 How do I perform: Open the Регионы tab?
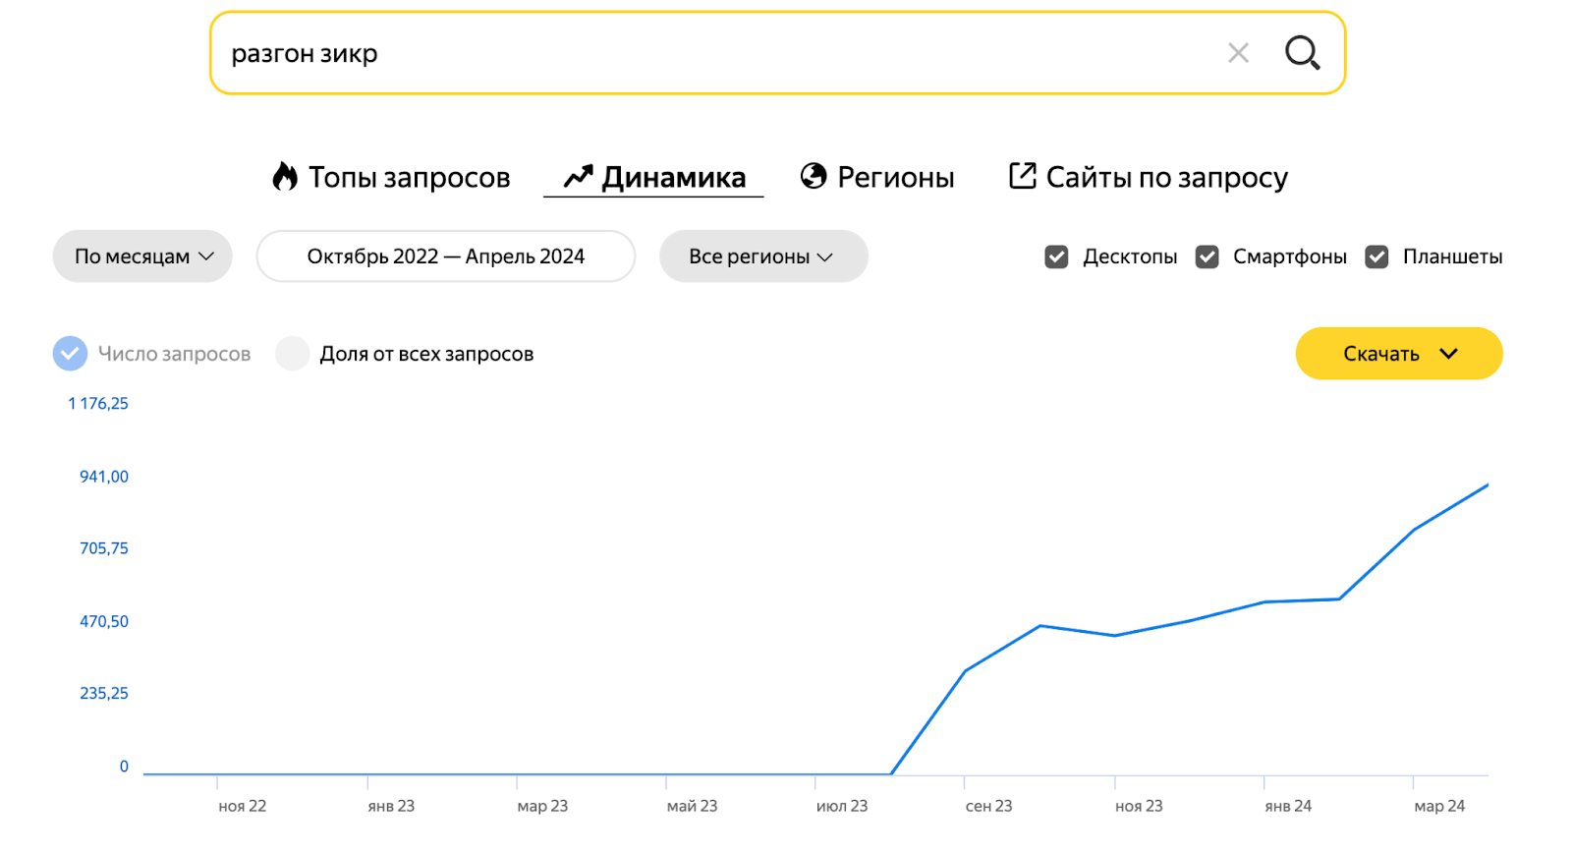pos(895,178)
